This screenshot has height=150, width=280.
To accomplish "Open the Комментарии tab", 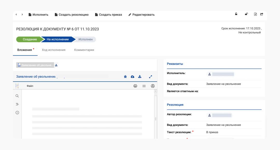I will click(x=84, y=50).
